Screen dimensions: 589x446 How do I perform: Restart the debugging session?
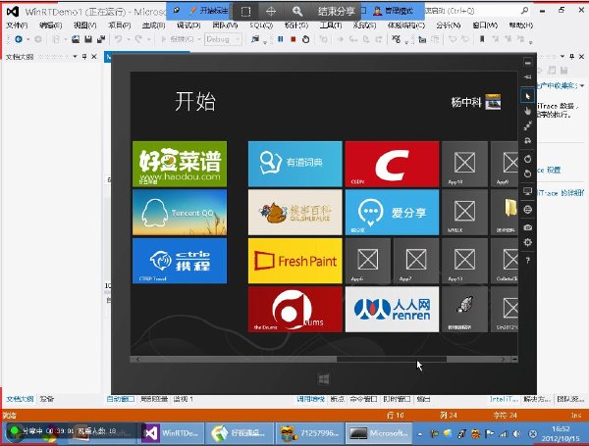click(305, 39)
